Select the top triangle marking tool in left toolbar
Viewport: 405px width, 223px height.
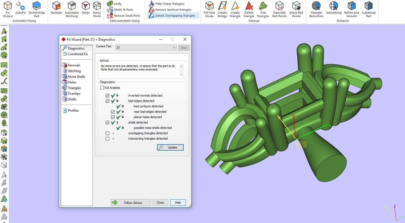(x=4, y=31)
